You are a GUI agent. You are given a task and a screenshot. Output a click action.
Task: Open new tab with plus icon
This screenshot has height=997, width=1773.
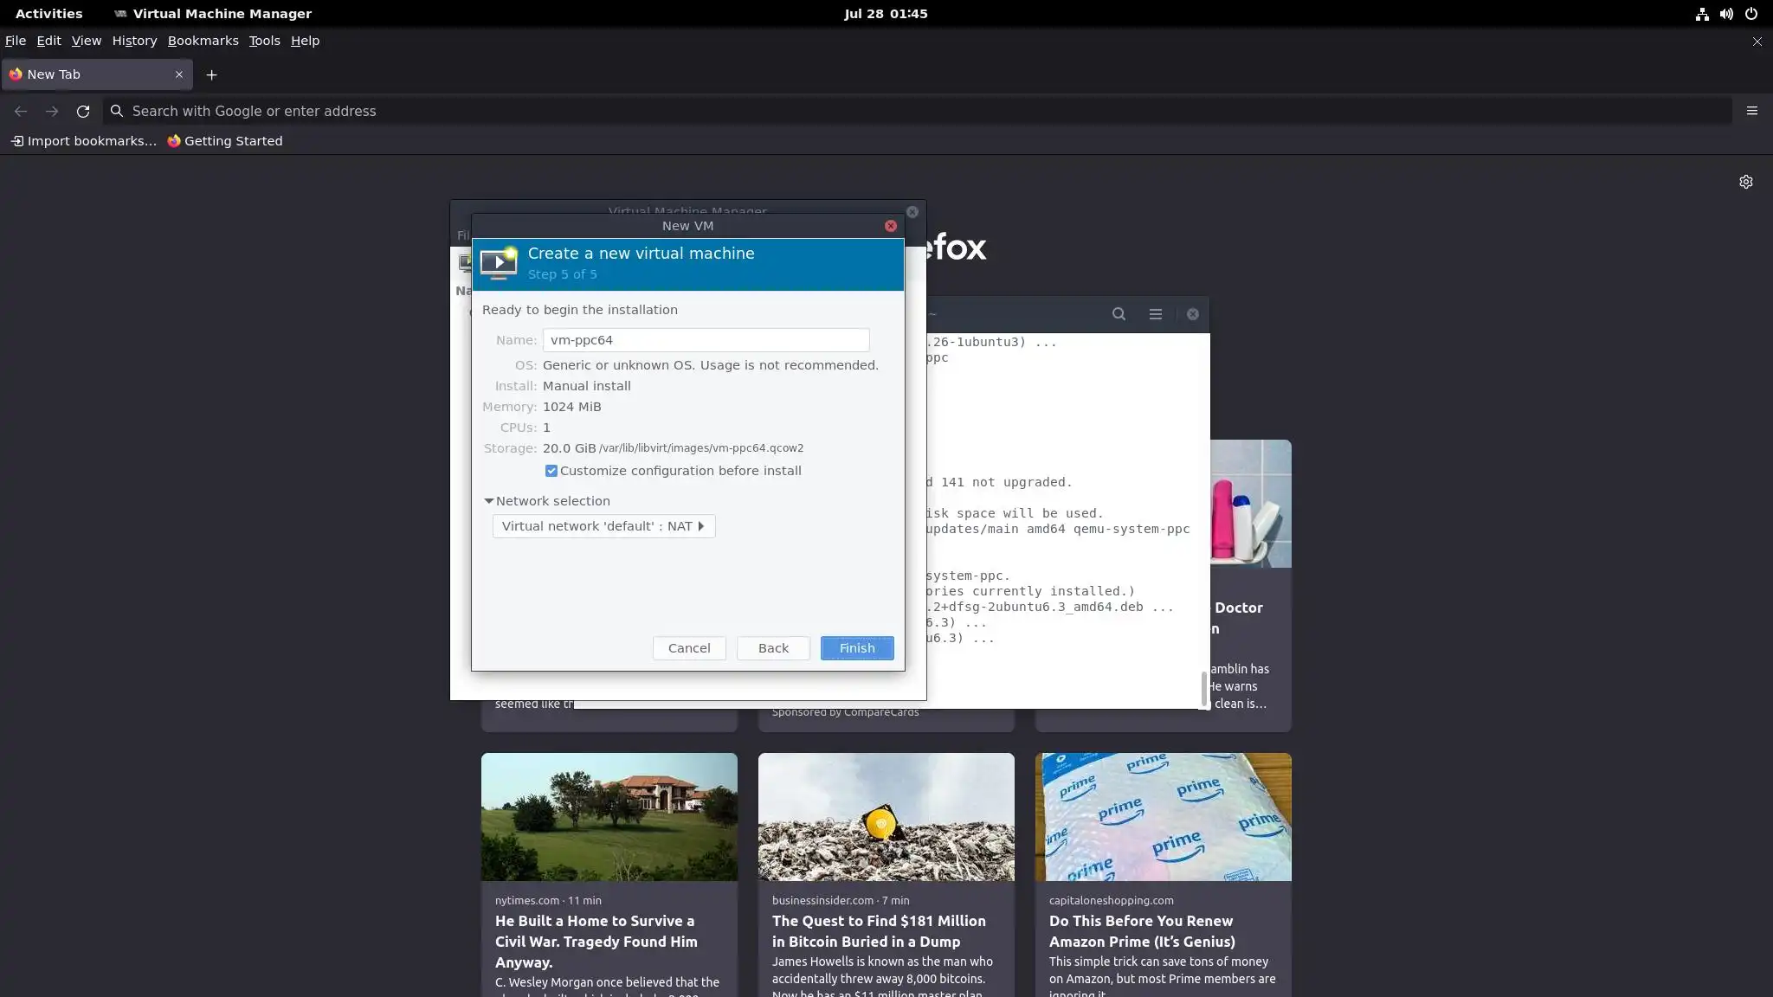point(211,74)
